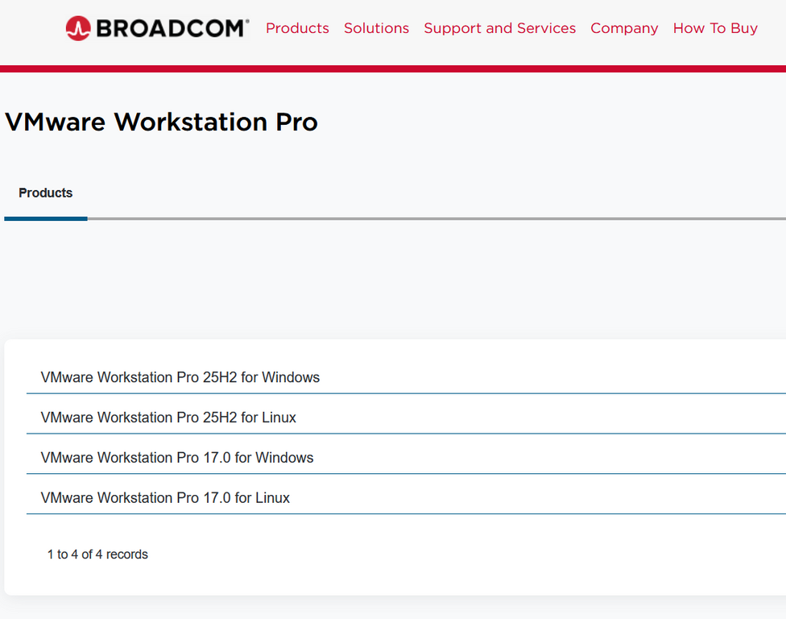The image size is (786, 619).
Task: Click the blue underline beneath Products tab
Action: pos(46,218)
